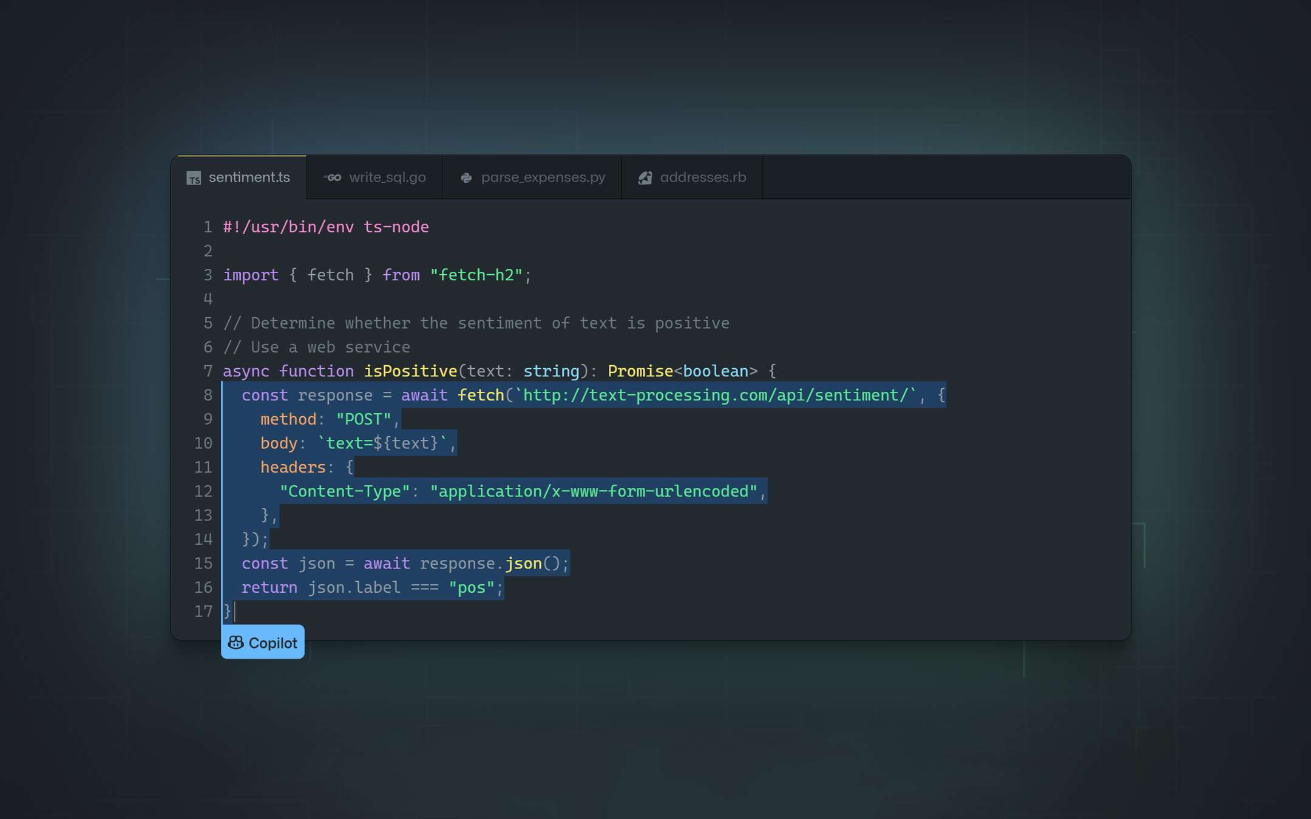The height and width of the screenshot is (819, 1311).
Task: Click the Promise return type annotation
Action: point(640,371)
